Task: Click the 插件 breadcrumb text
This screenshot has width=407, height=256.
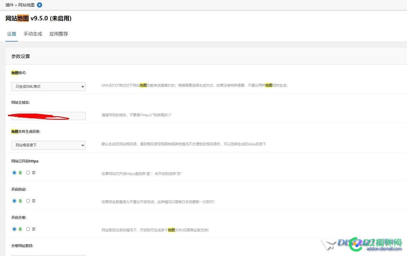Action: click(10, 5)
